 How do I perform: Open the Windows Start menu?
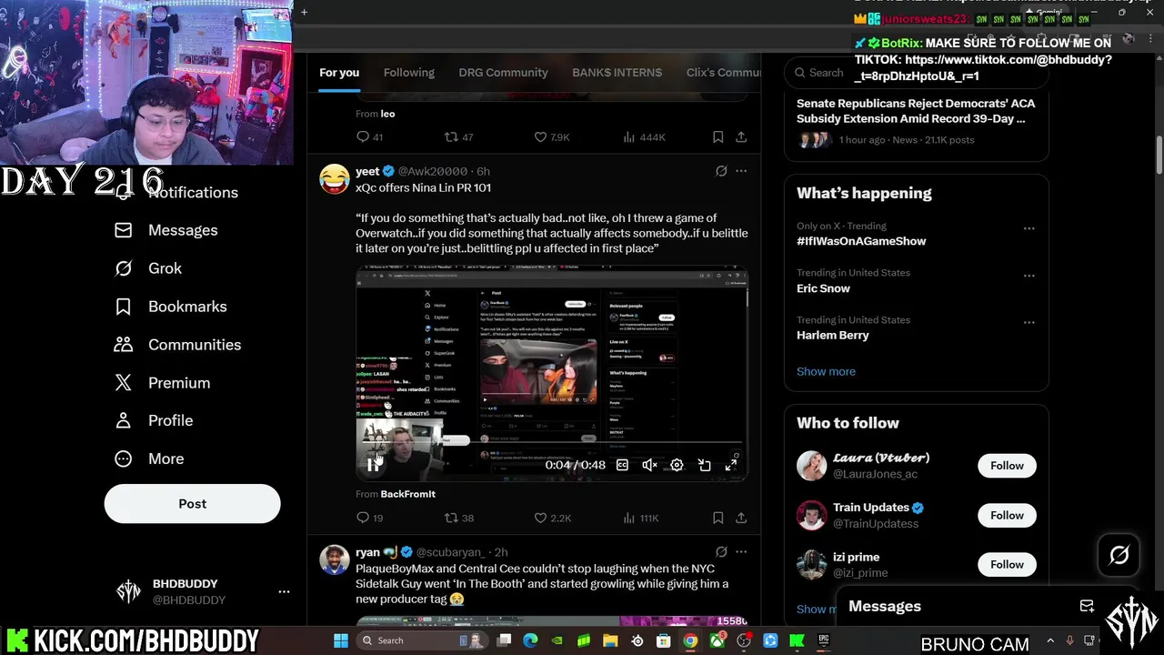tap(341, 640)
